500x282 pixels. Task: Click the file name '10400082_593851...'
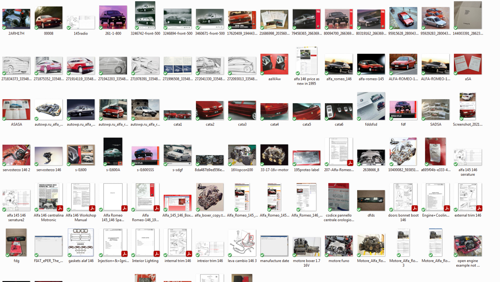coord(403,170)
